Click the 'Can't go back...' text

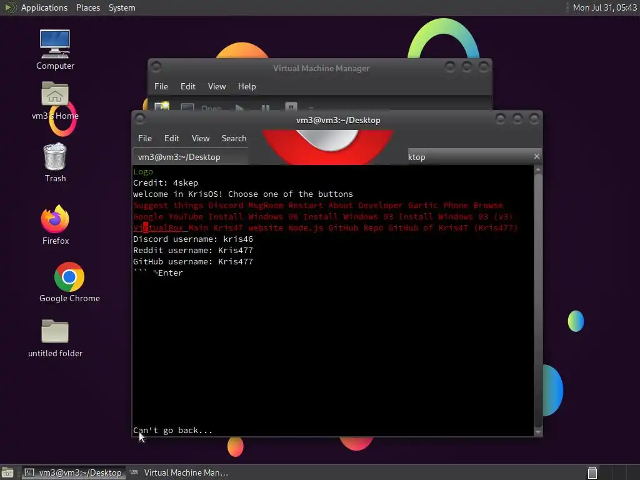coord(172,430)
